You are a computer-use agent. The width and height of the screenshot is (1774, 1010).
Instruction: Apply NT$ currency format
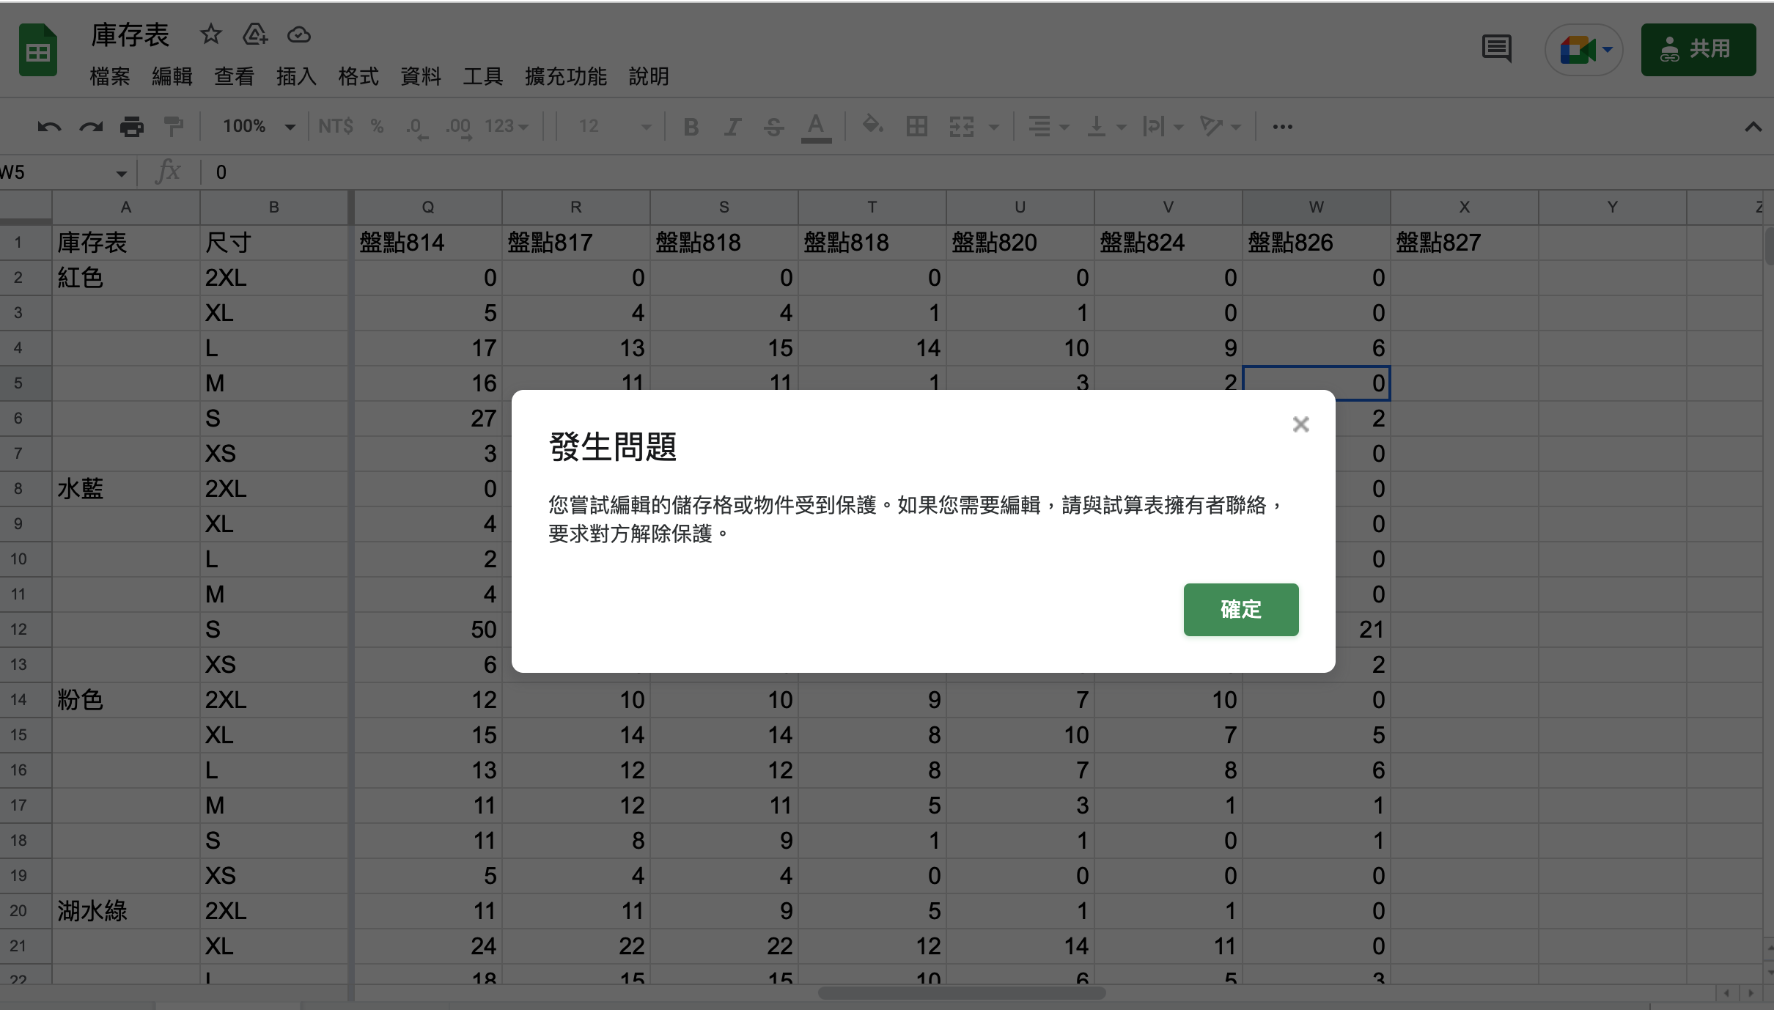click(x=335, y=126)
